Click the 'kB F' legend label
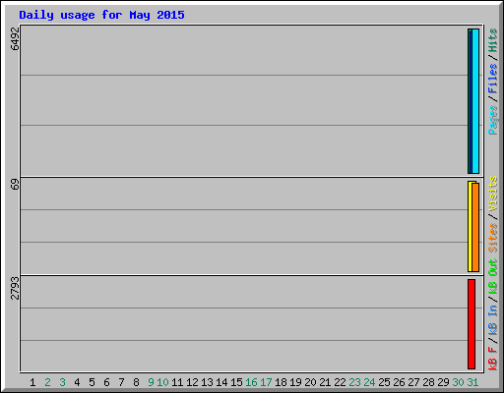504x393 pixels. pyautogui.click(x=493, y=359)
